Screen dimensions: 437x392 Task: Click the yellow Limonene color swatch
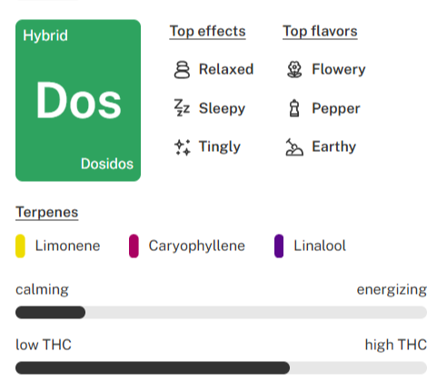click(20, 246)
